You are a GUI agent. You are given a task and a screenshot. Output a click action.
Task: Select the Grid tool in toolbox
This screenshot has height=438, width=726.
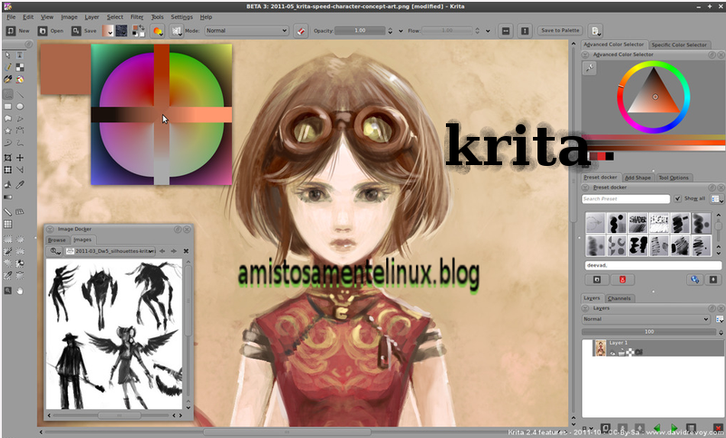8,224
